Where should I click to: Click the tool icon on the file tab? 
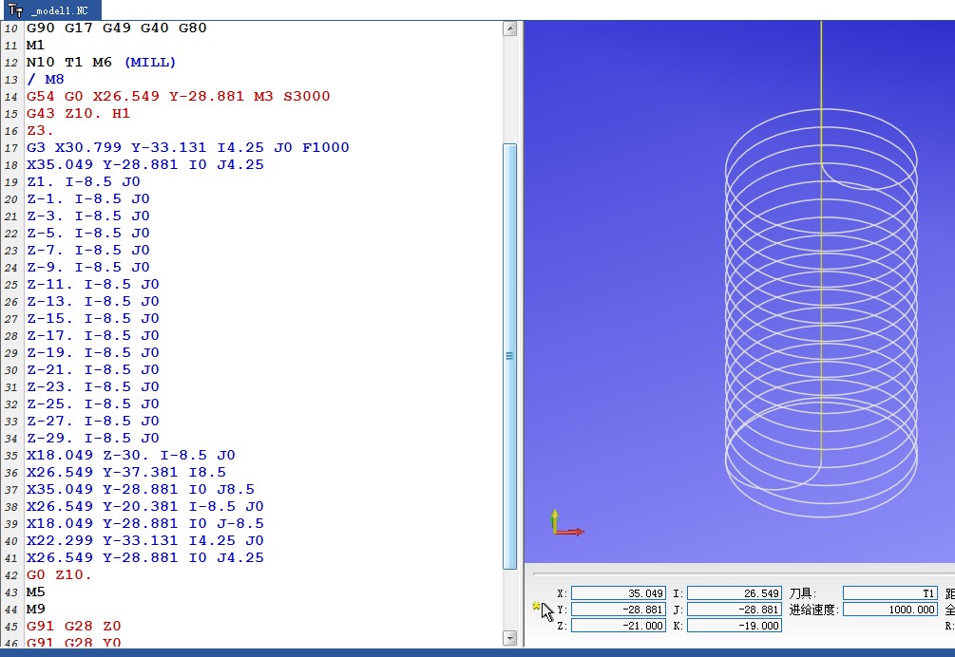coord(16,10)
